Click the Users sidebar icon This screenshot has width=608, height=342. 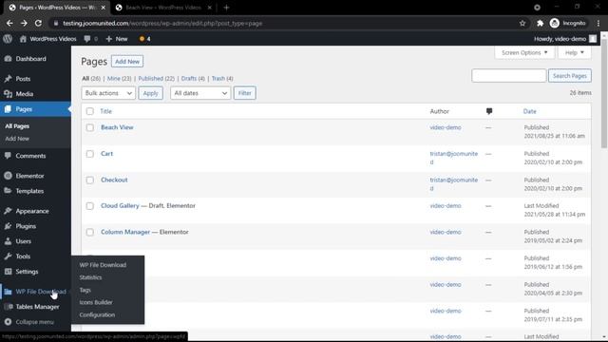(x=8, y=241)
